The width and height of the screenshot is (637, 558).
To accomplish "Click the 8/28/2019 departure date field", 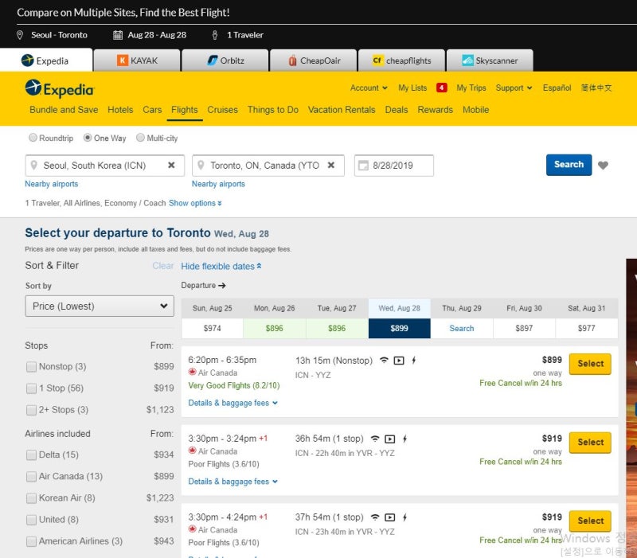I will pyautogui.click(x=393, y=166).
